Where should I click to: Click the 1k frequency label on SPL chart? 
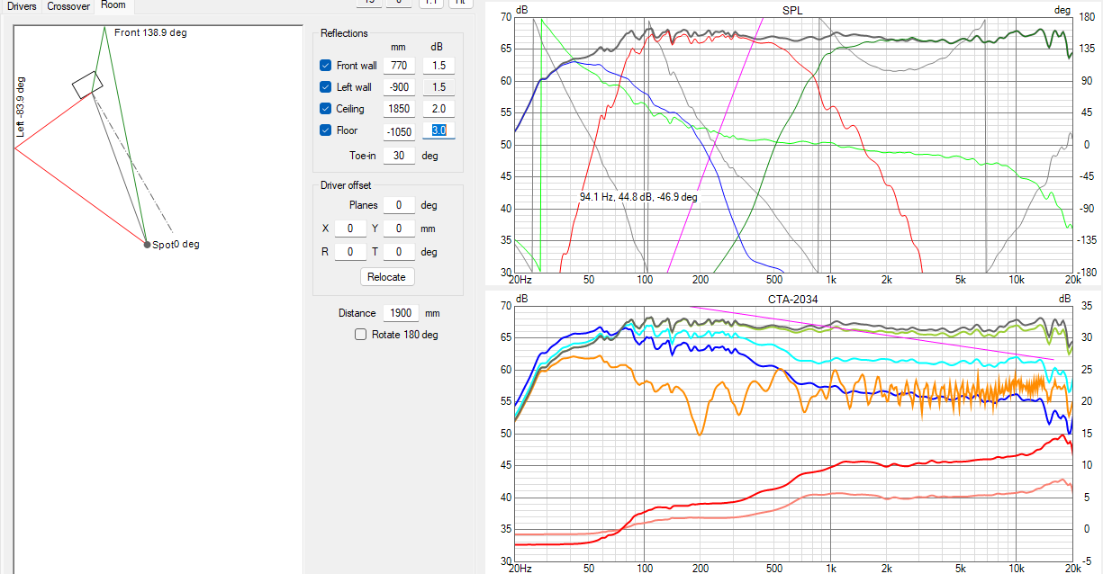tap(832, 280)
